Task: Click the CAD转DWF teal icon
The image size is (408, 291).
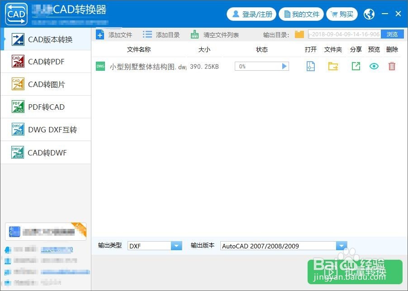Action: coord(18,152)
